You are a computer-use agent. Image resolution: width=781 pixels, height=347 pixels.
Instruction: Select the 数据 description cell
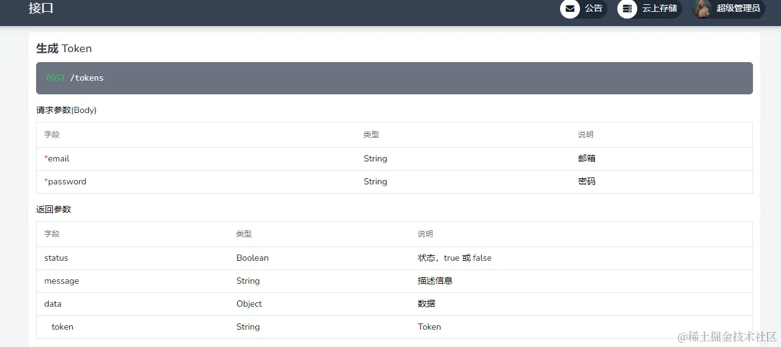point(426,304)
